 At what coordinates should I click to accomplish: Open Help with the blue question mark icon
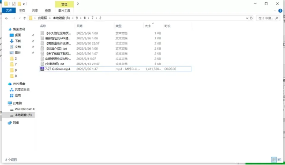[x=280, y=11]
